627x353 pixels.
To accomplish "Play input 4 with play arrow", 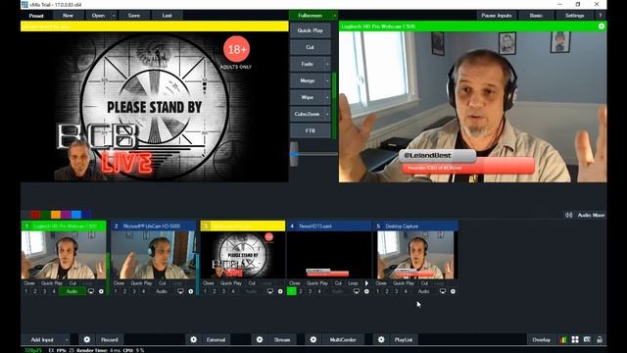I will tap(366, 283).
